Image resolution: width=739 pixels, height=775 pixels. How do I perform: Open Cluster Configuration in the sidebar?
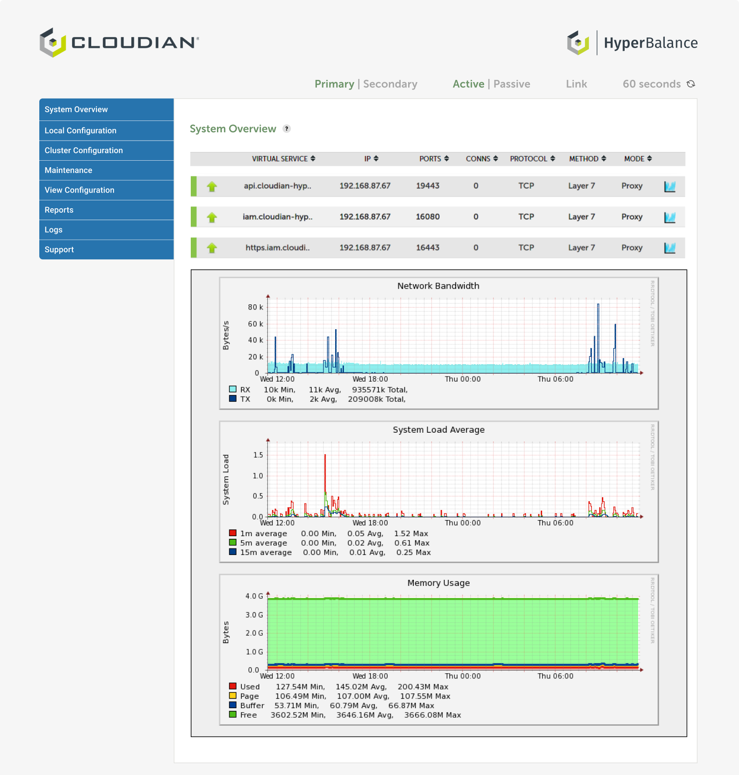pos(84,150)
